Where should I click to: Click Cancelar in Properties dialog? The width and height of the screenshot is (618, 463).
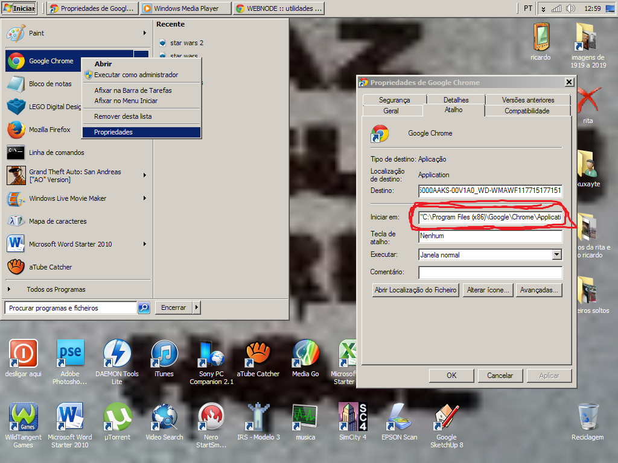coord(500,376)
